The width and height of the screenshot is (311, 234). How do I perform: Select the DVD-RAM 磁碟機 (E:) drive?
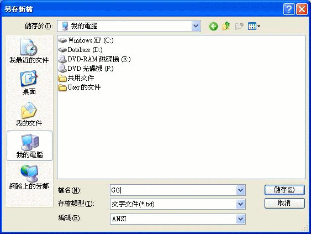(94, 59)
